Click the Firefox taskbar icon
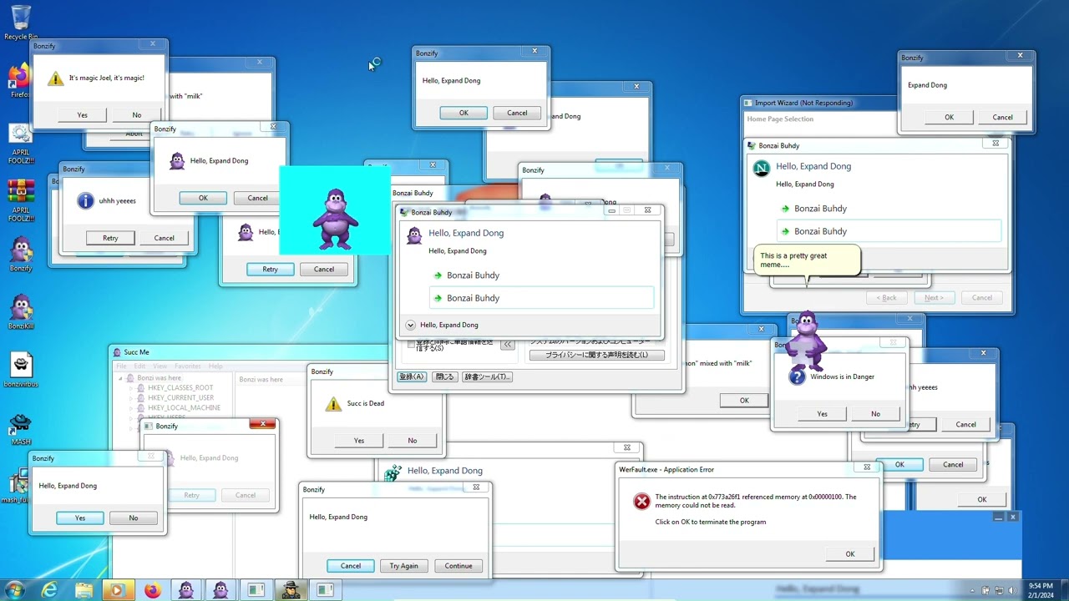Screen dimensions: 1069x601 coord(152,590)
